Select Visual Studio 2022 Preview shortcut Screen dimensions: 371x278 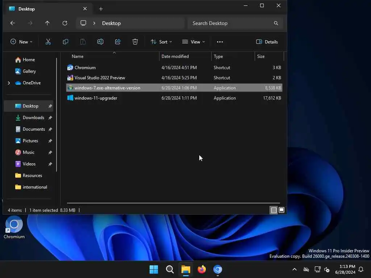174,78
